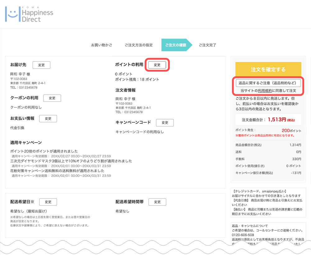Click the ご注文完了 step label
This screenshot has width=311, height=255.
[207, 45]
